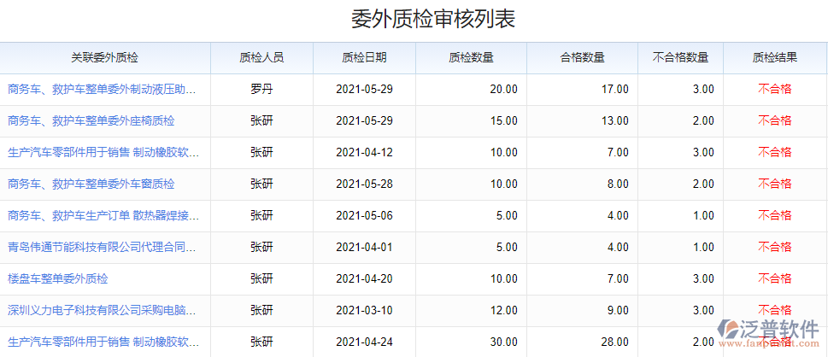Image resolution: width=828 pixels, height=357 pixels.
Task: Sort by 质检结果 column header
Action: tap(775, 58)
